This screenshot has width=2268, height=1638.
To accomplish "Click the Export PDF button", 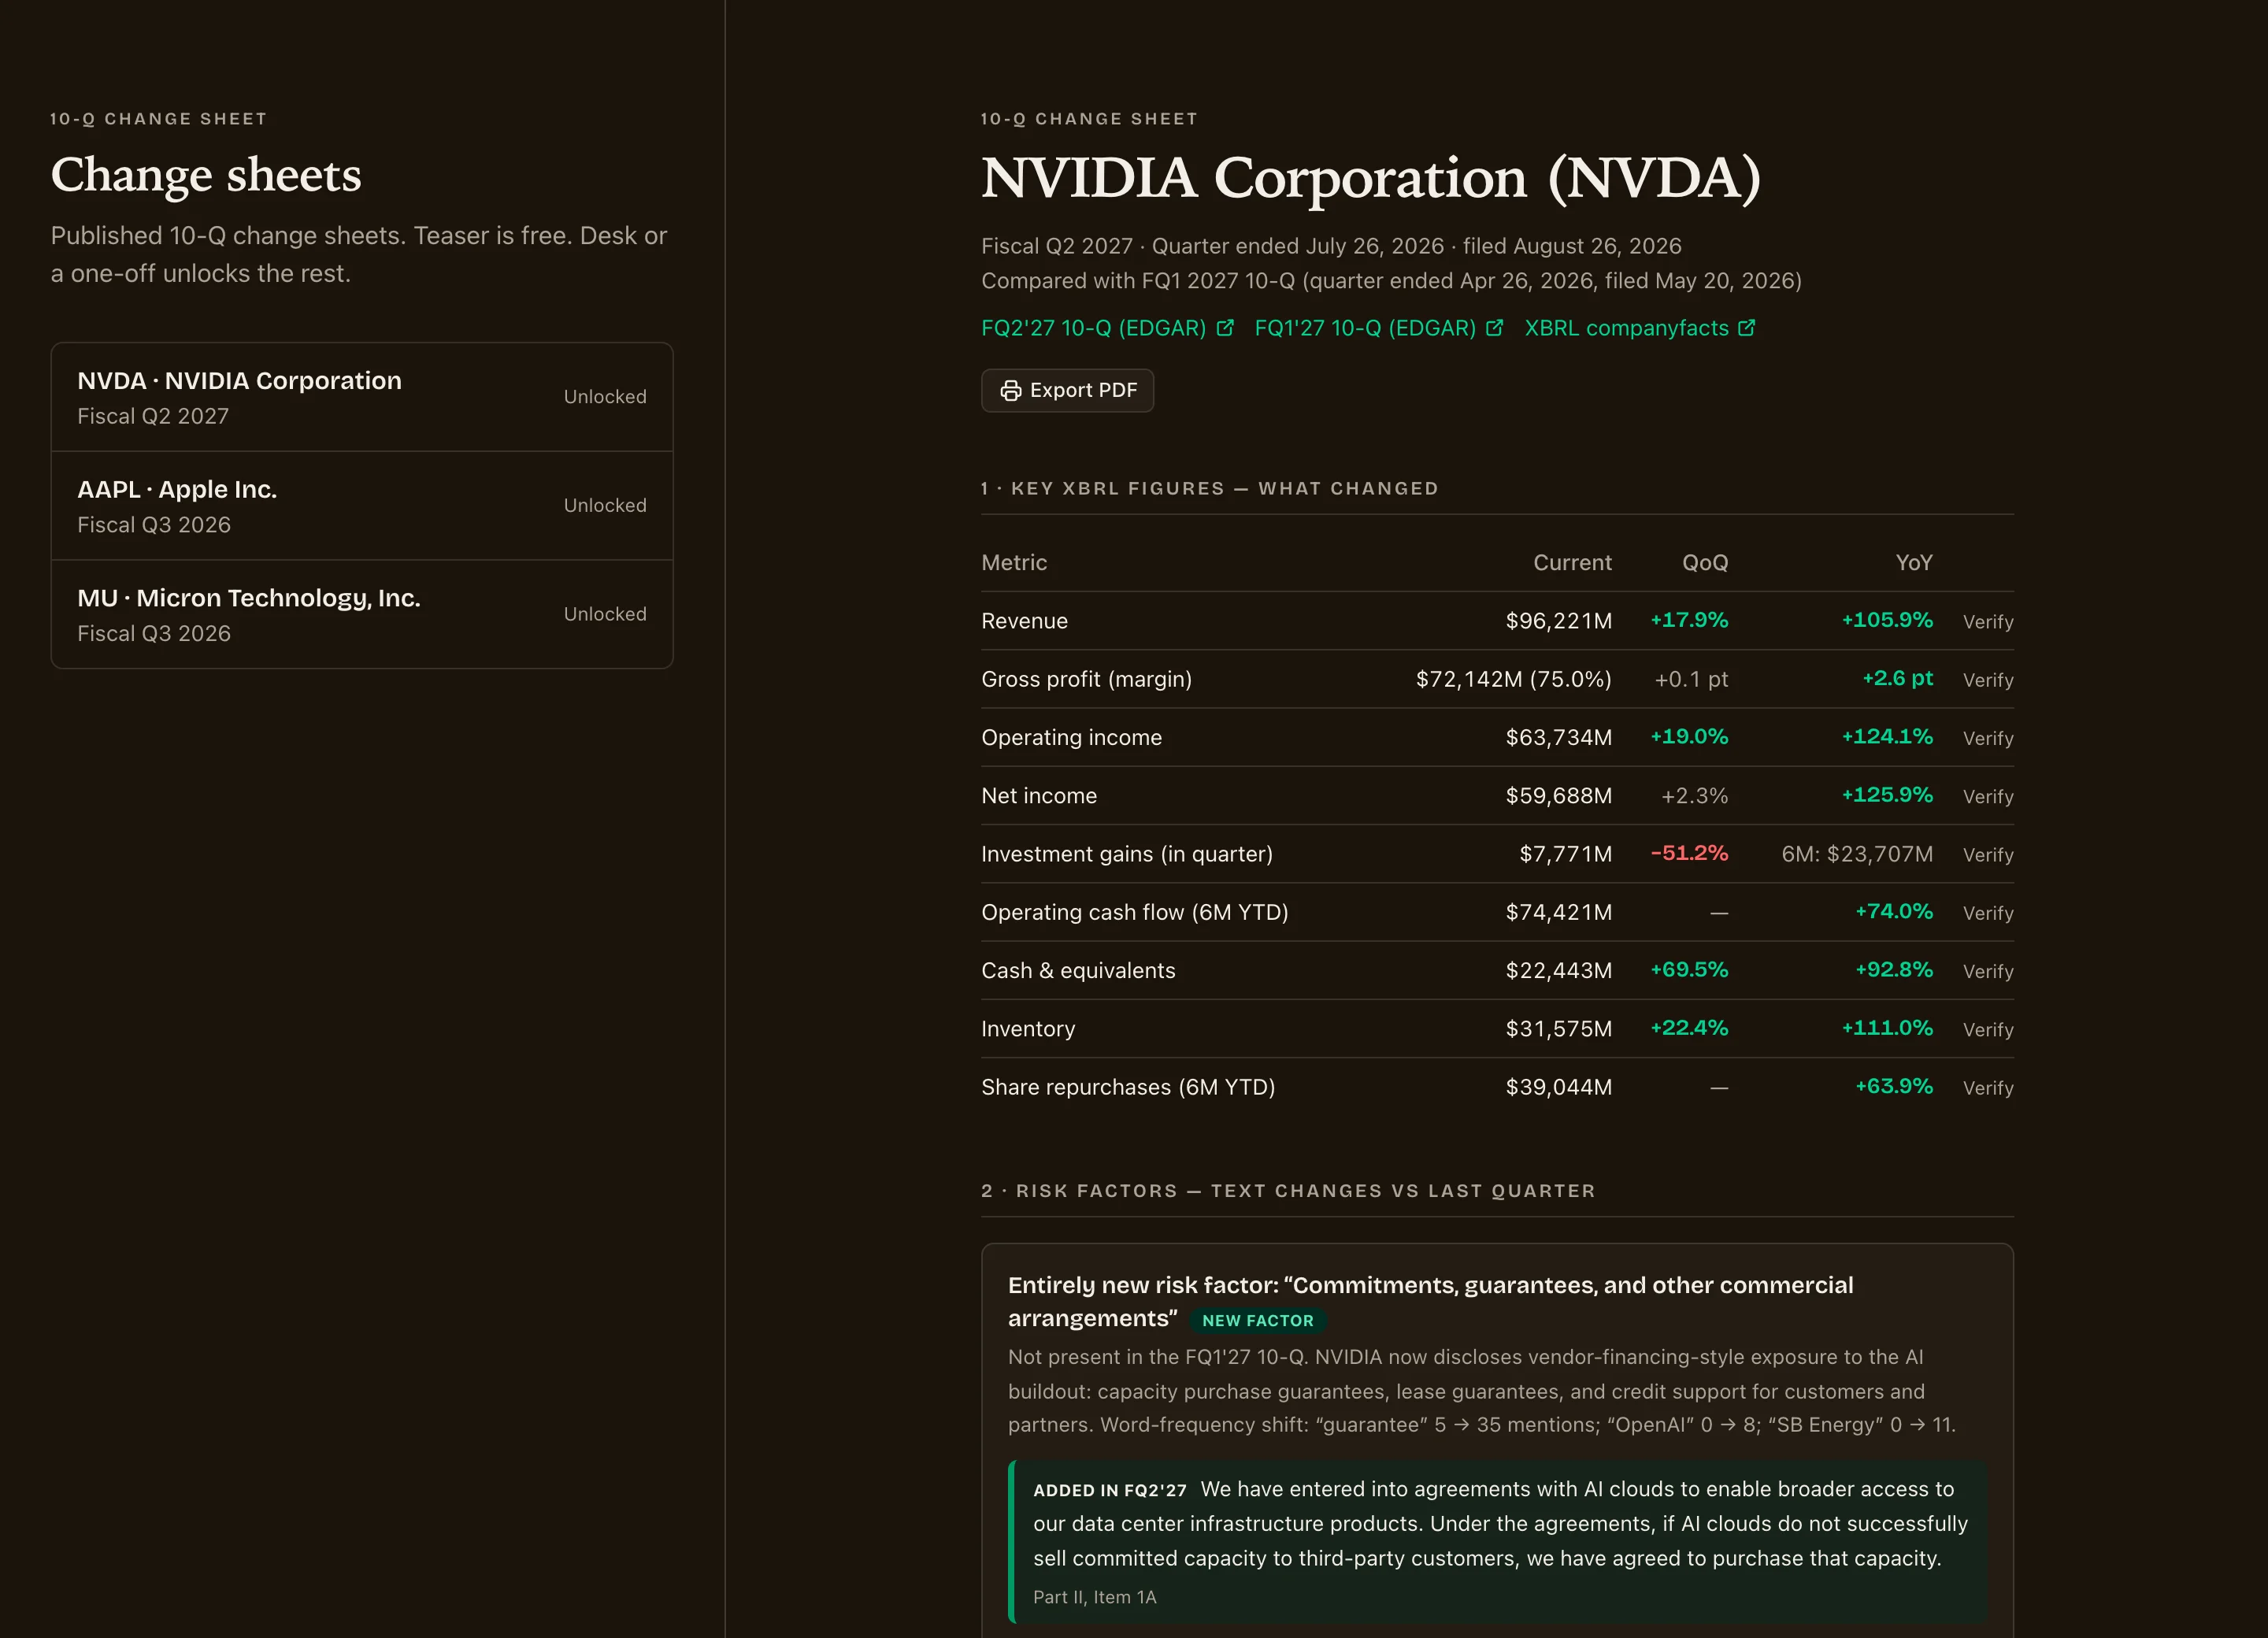I will 1067,390.
